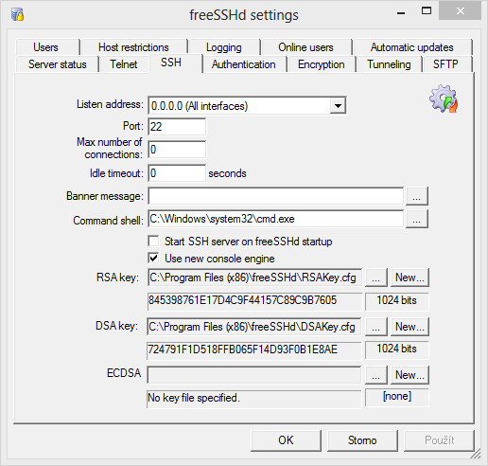Select RSA fingerprint 845398761E17D4C9F44157C89C9B7605

pyautogui.click(x=242, y=300)
